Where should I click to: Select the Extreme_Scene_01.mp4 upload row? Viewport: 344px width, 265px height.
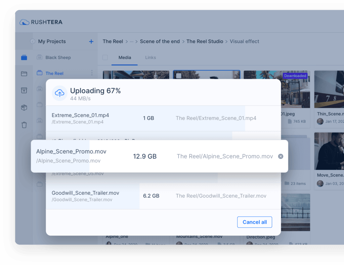tap(164, 118)
